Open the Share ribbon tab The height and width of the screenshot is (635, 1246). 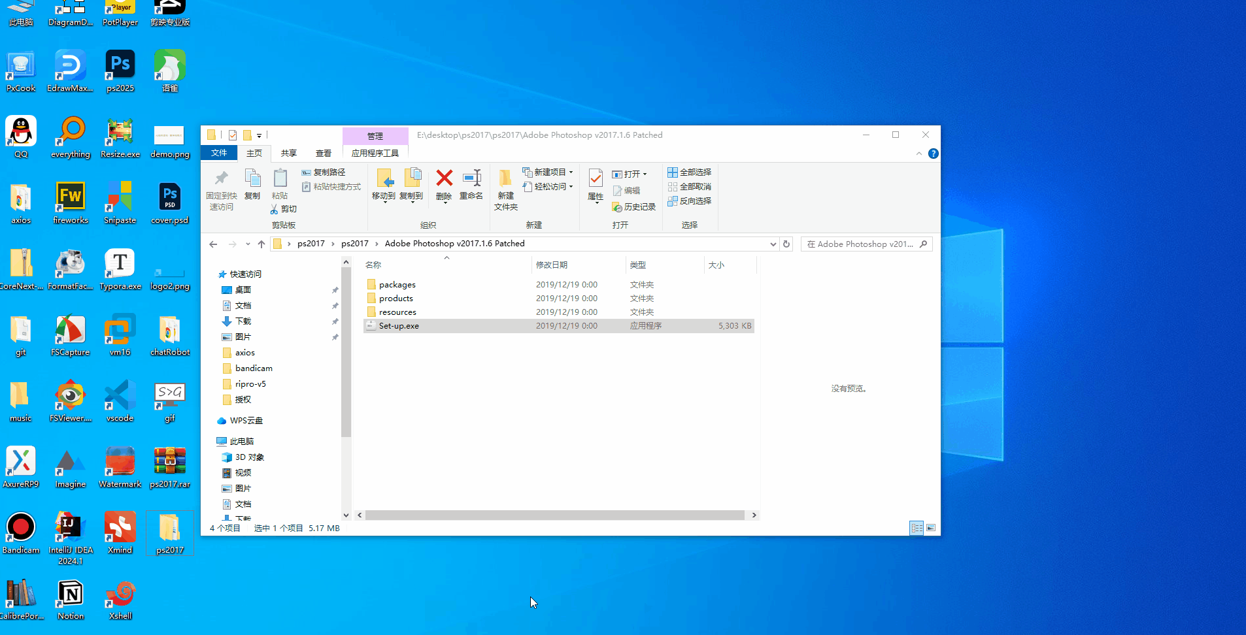click(x=288, y=154)
